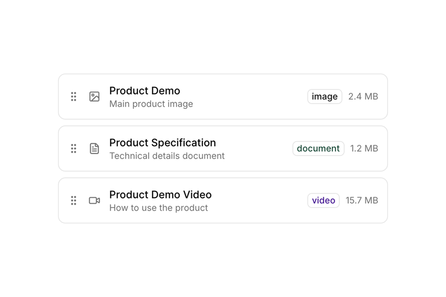Open the Product Demo Video title

[160, 195]
